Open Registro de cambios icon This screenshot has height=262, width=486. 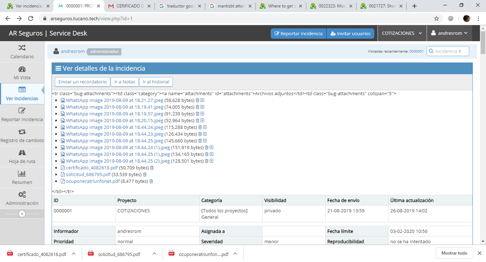[22, 132]
